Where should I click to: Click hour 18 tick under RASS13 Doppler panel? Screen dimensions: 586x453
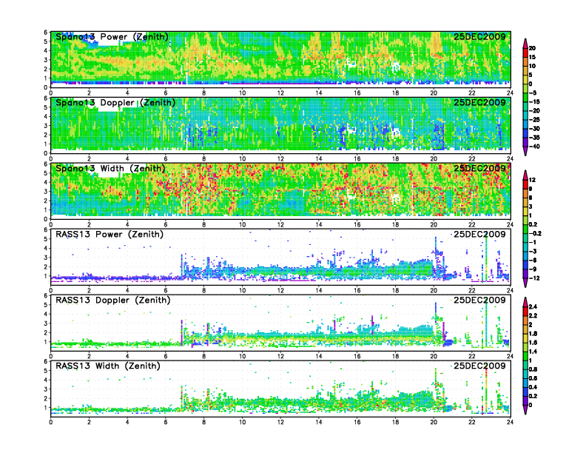(395, 356)
